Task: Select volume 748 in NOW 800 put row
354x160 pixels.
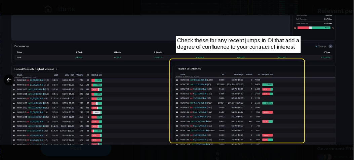Action: click(x=81, y=80)
